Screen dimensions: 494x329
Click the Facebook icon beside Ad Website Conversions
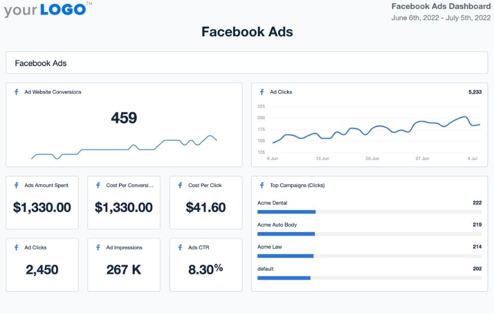click(x=16, y=92)
